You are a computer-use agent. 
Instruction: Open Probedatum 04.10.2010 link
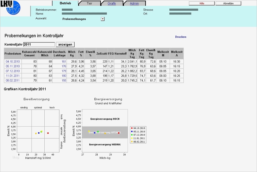(x=13, y=62)
